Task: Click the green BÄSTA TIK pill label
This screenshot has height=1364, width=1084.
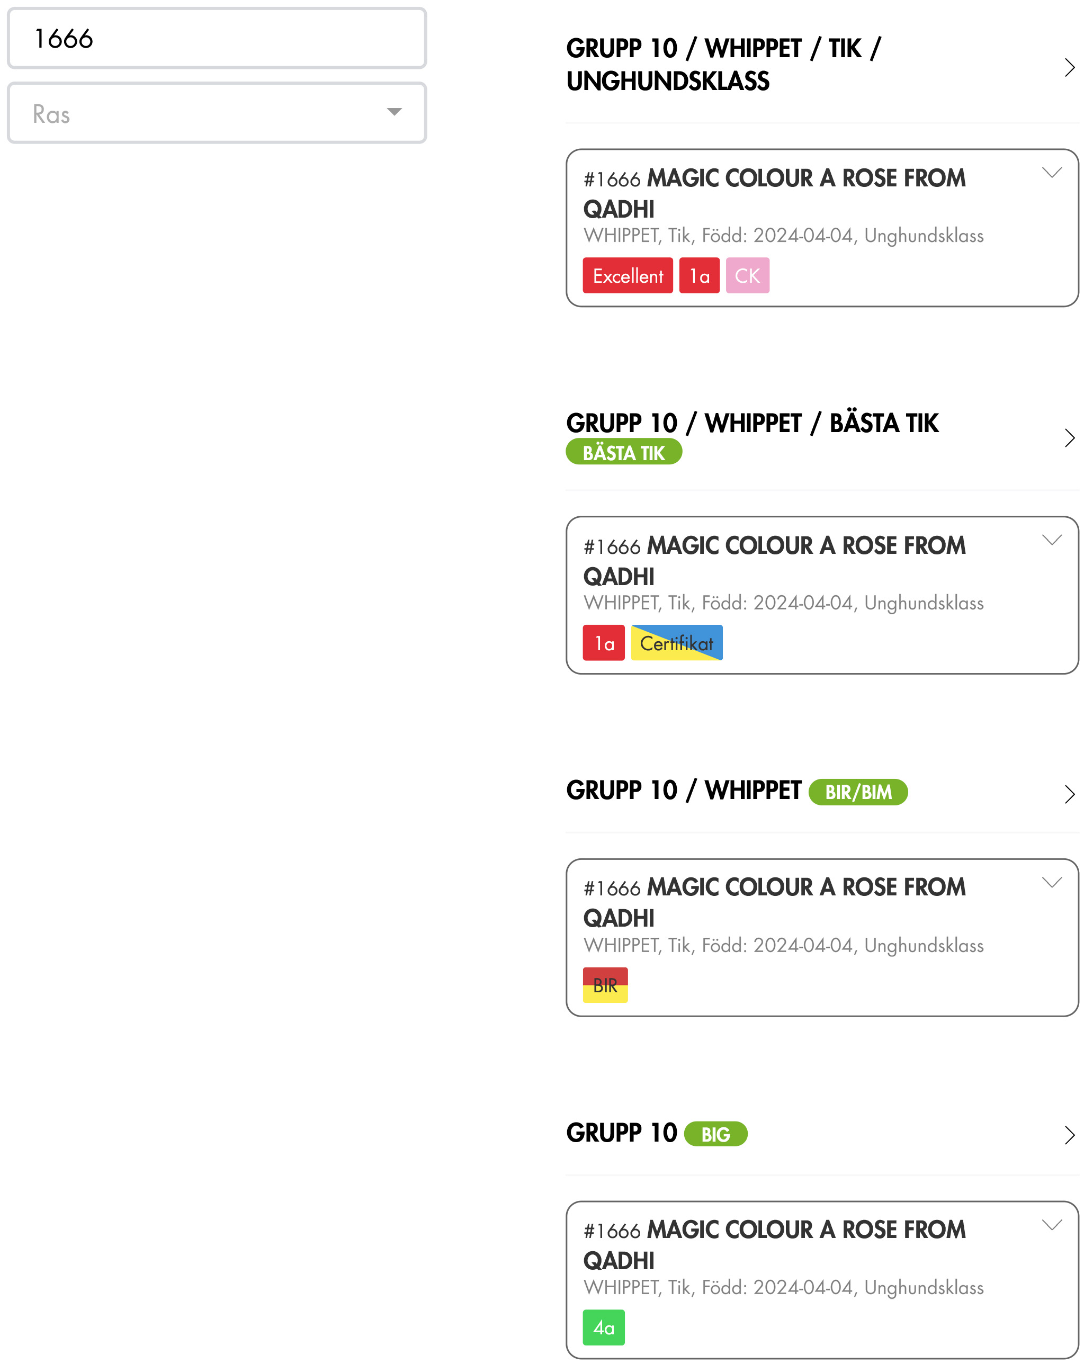Action: (x=623, y=453)
